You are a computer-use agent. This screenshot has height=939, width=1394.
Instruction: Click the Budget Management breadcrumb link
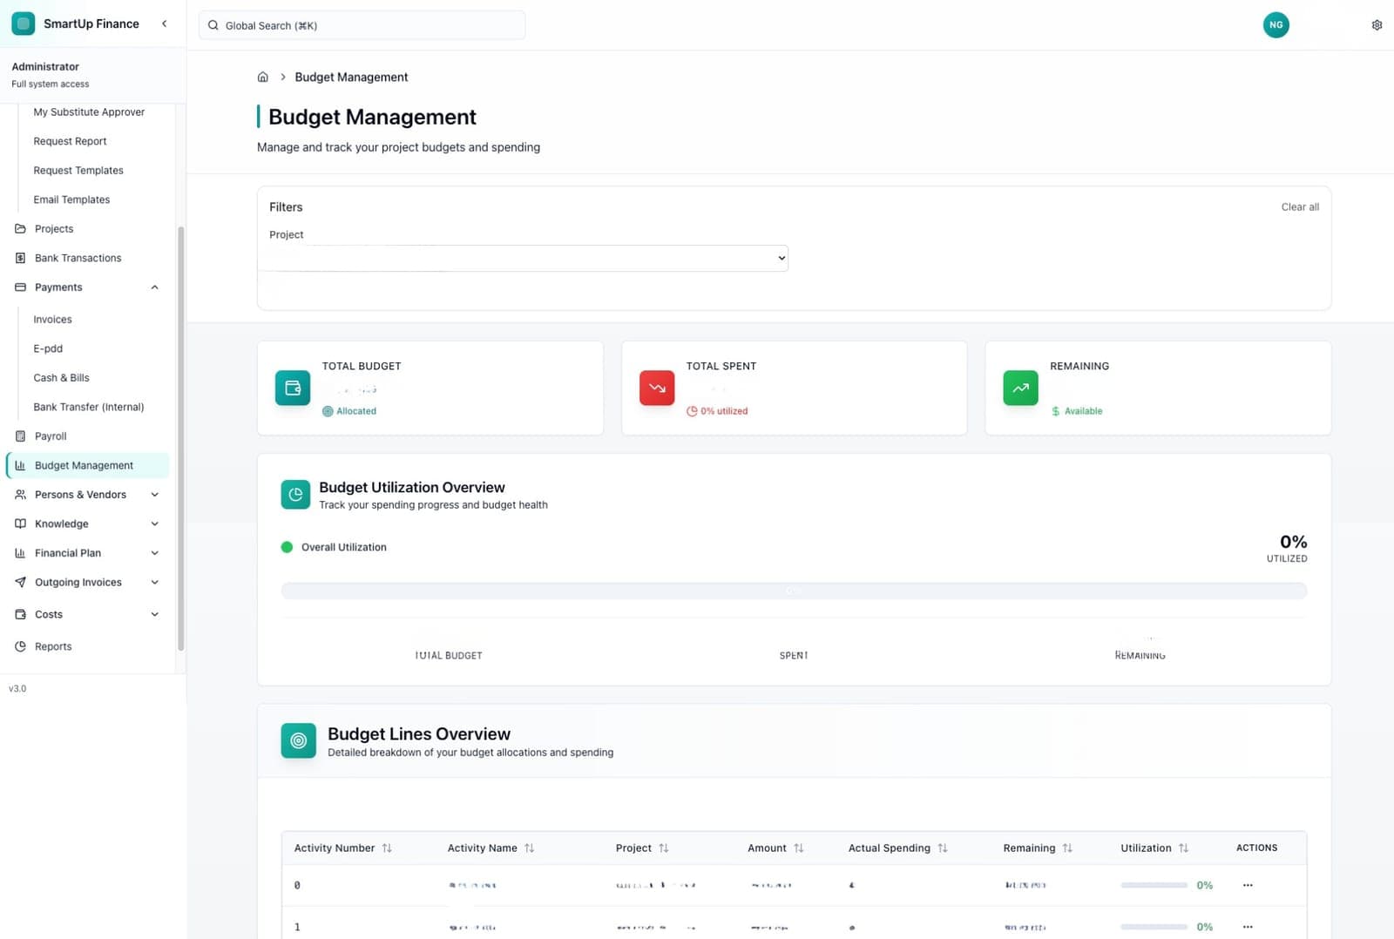click(x=351, y=77)
